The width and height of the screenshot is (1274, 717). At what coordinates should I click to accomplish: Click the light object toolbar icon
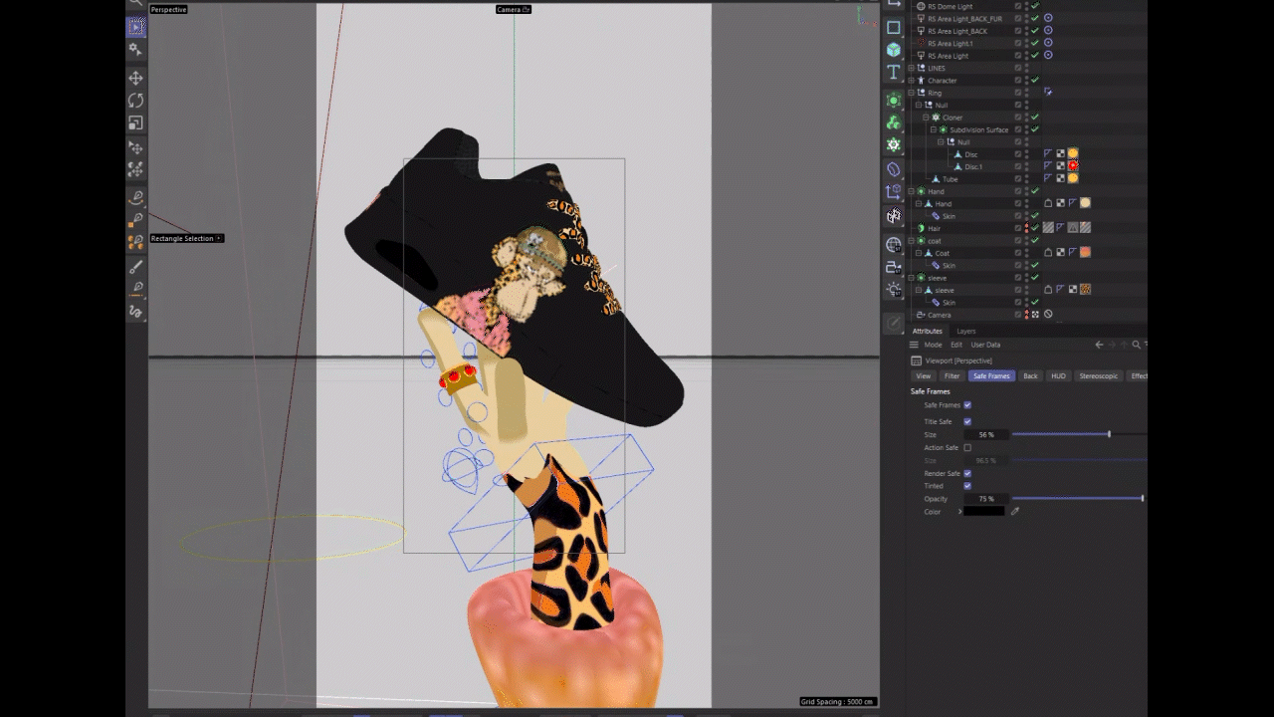[894, 290]
